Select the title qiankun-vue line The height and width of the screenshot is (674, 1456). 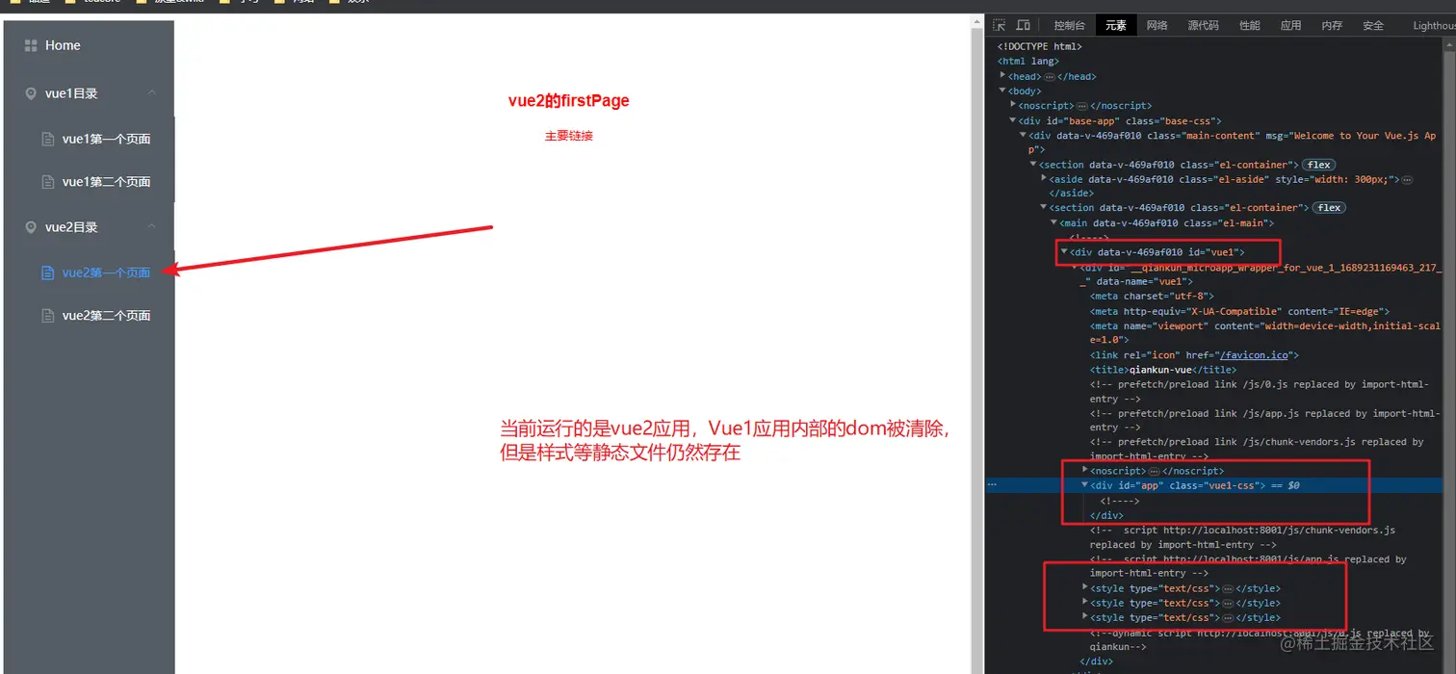[1163, 370]
